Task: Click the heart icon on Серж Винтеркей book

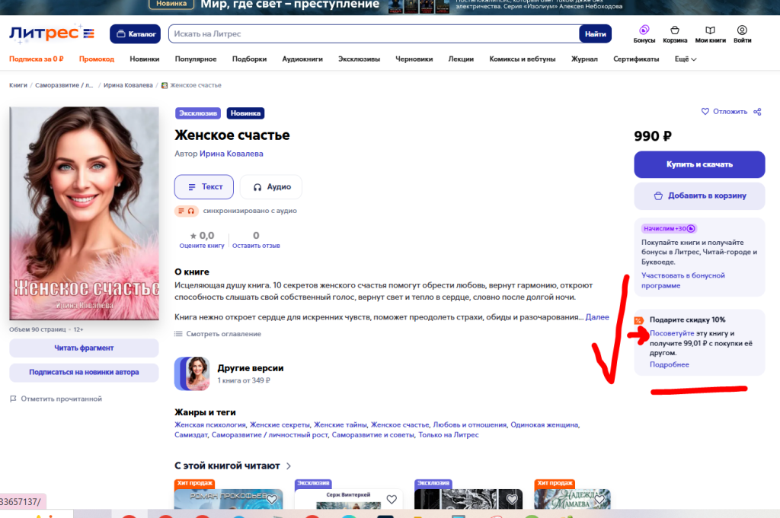Action: (392, 500)
